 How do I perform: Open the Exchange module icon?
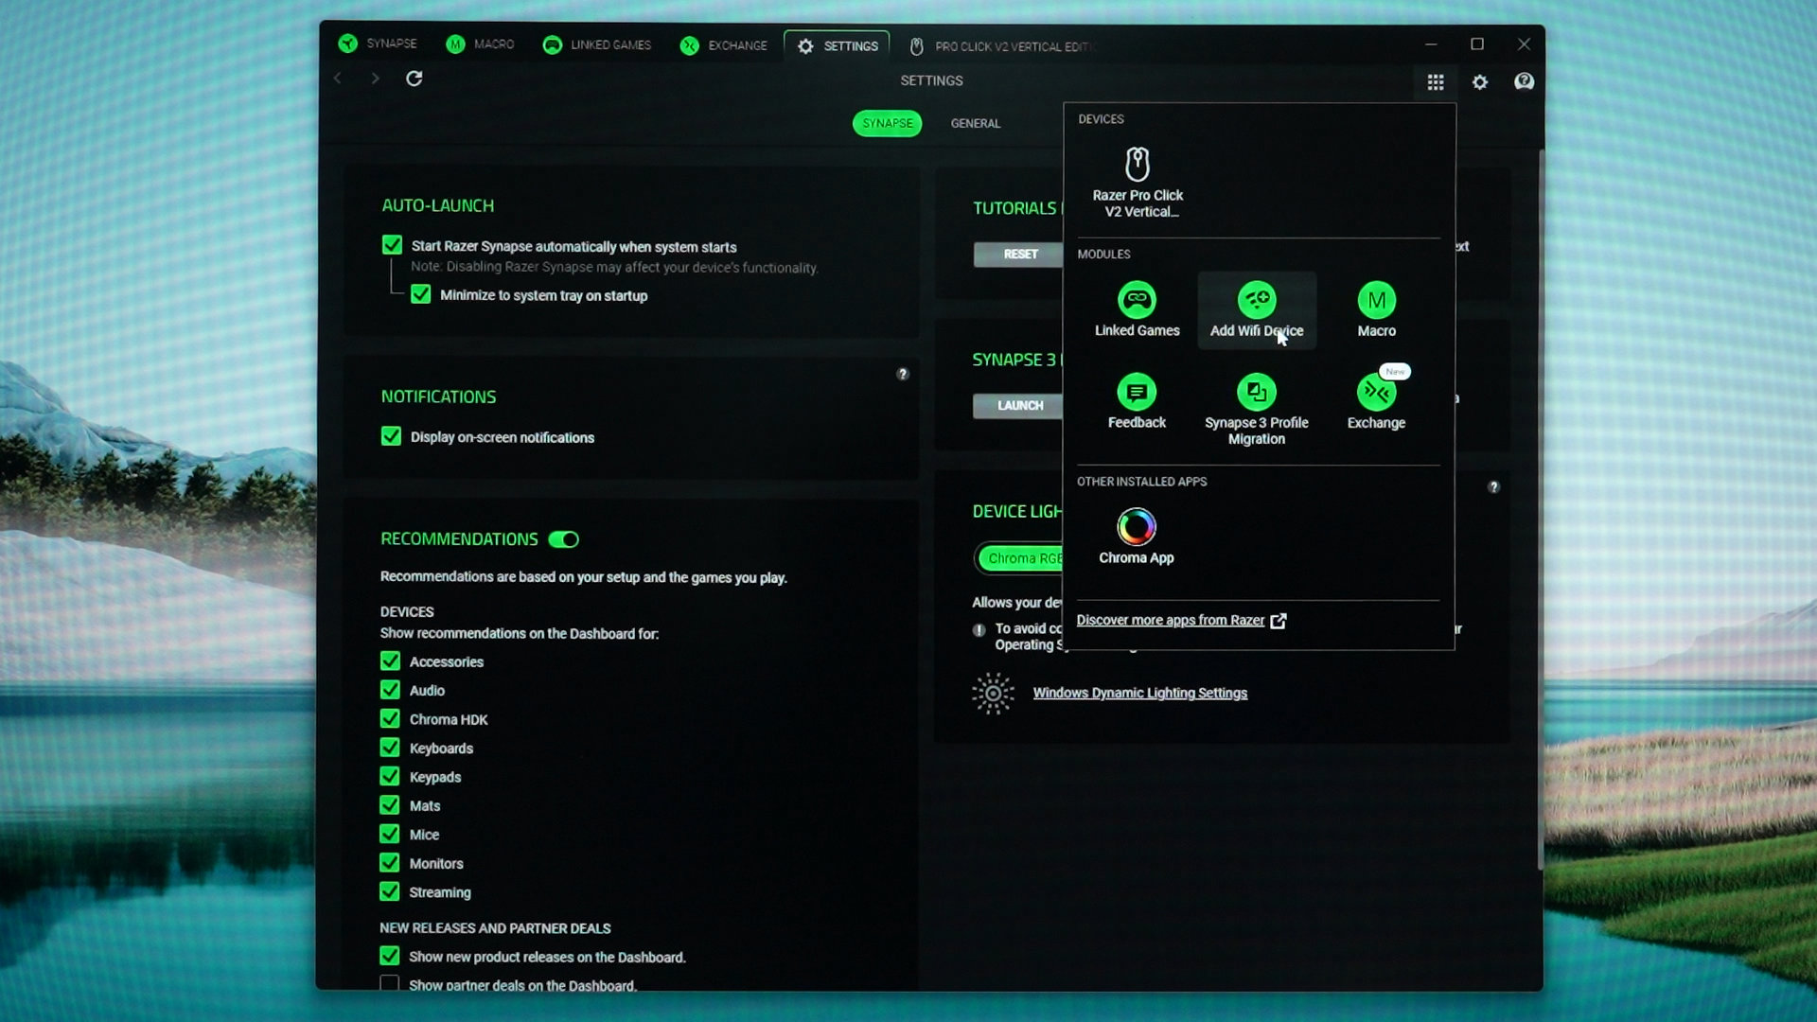(x=1376, y=392)
